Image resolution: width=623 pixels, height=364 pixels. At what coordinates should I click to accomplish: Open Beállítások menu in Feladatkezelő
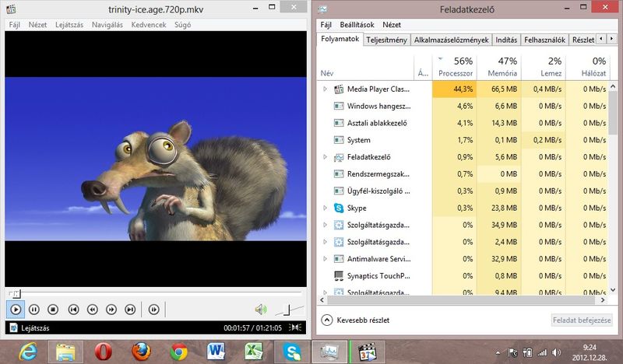(357, 25)
